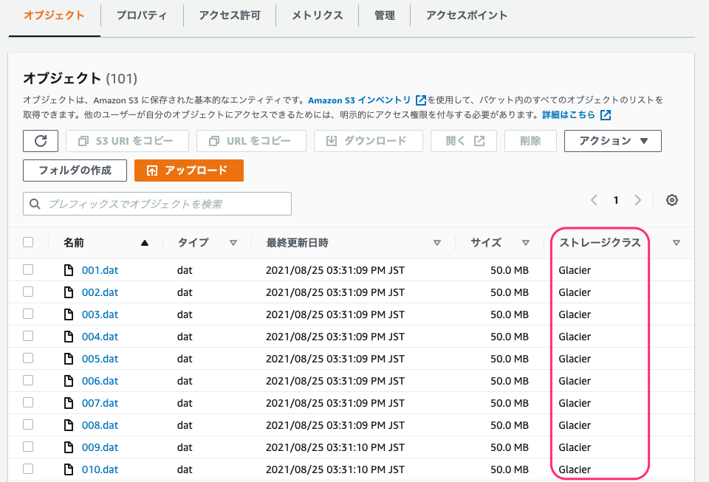Click the 開く button
Viewport: 709px width, 482px height.
pos(464,141)
